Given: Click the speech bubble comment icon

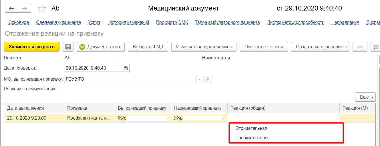Looking at the screenshot, I should [x=375, y=47].
